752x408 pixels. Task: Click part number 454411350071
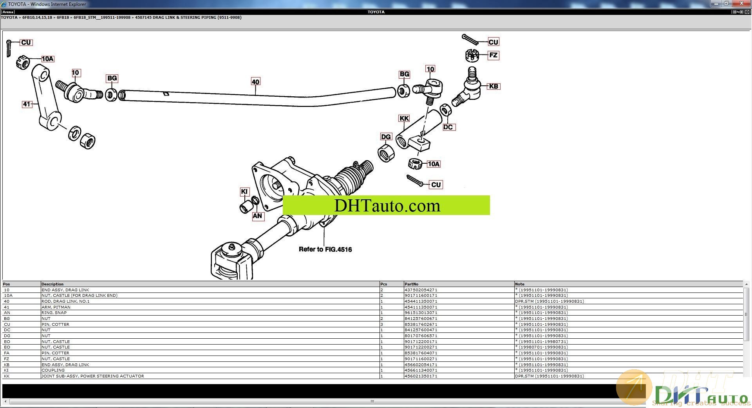pyautogui.click(x=421, y=301)
